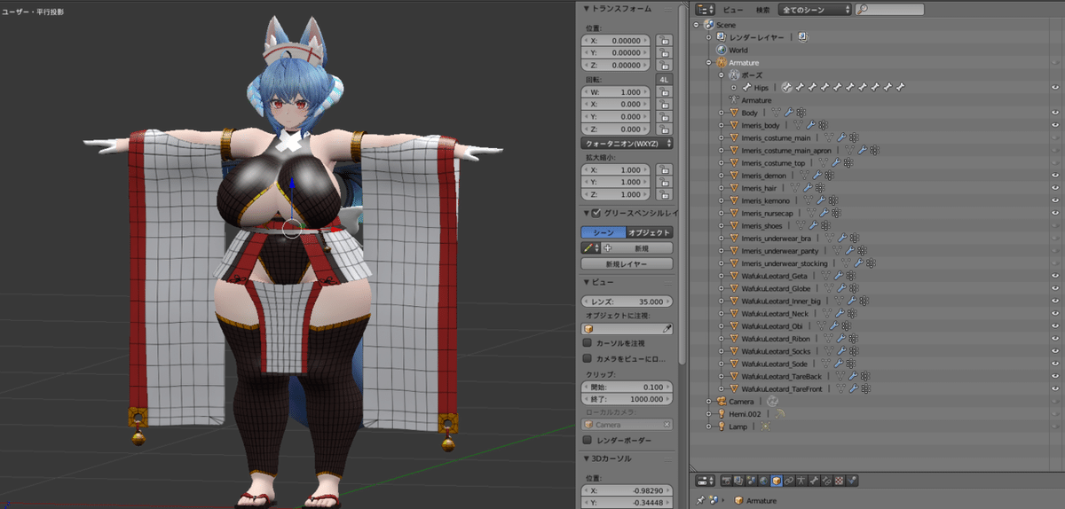Screen dimensions: 1065x509
Task: Click the lock icon beside rotation W
Action: 664,91
